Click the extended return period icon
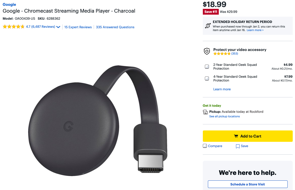 (208, 26)
